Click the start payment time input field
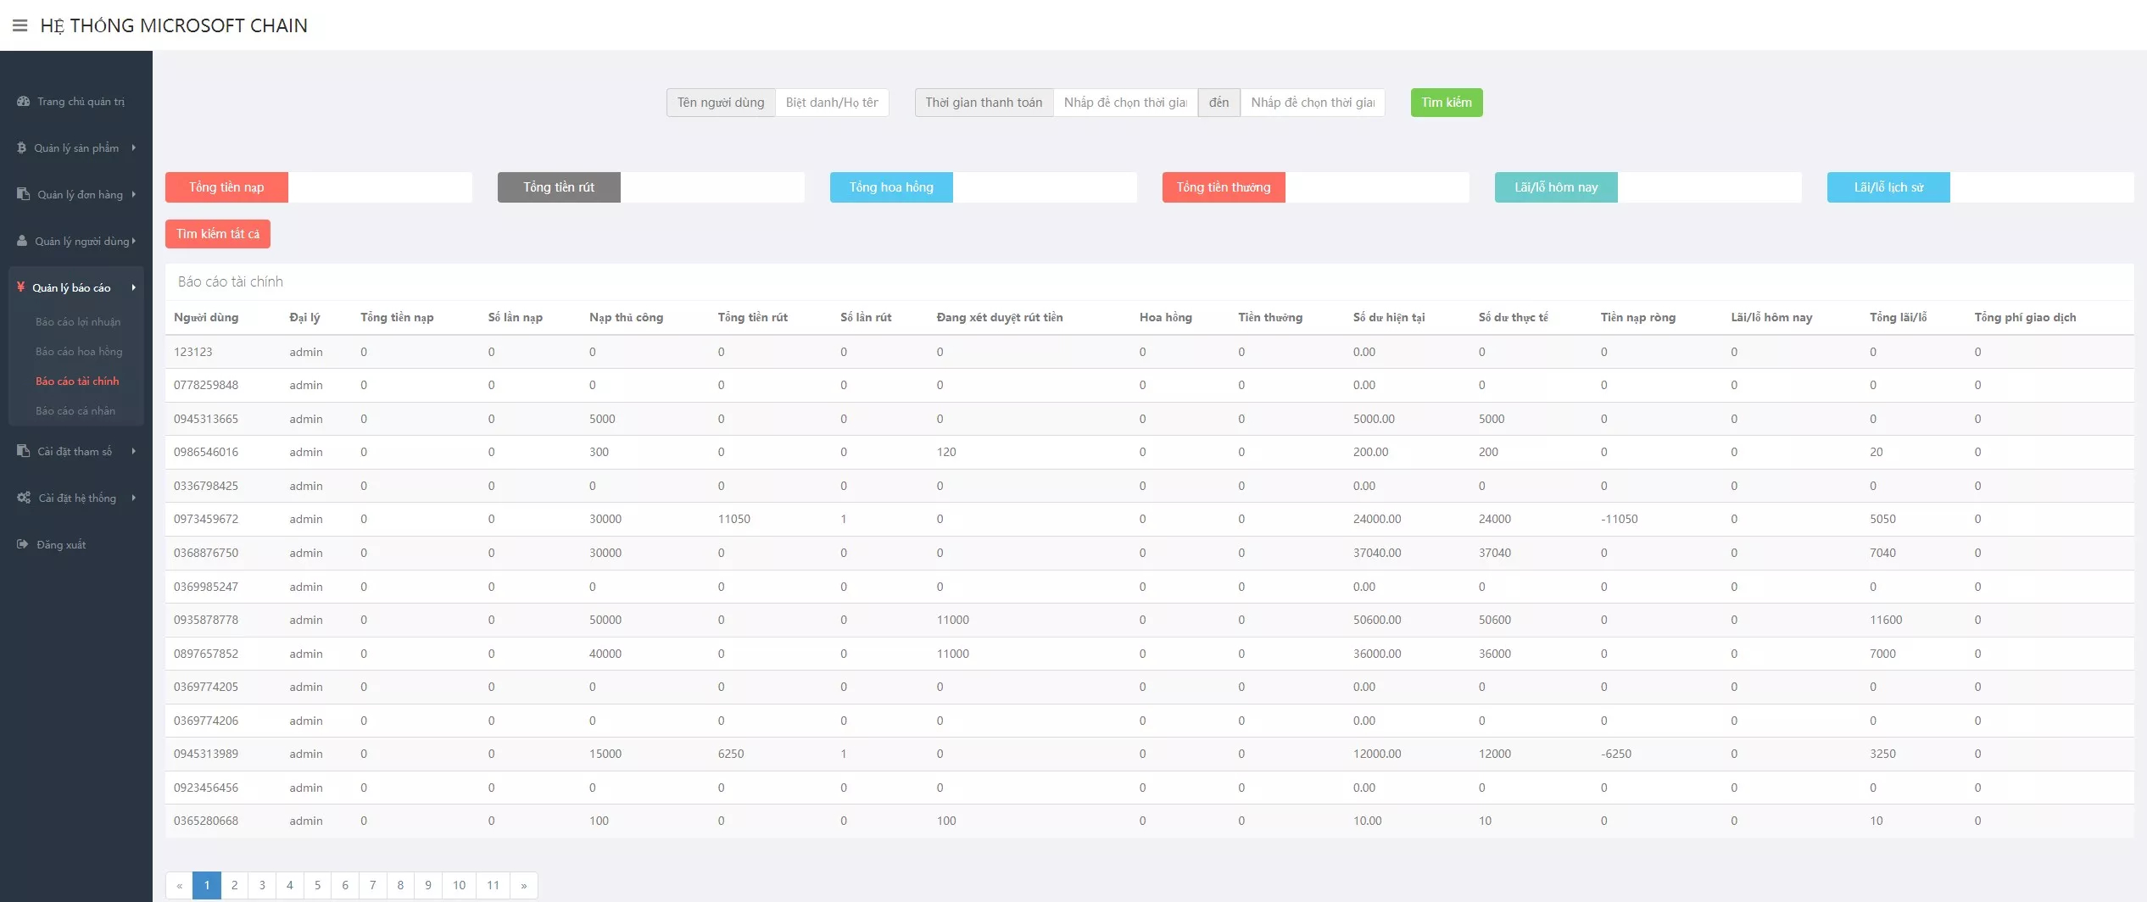The width and height of the screenshot is (2147, 902). [1124, 103]
